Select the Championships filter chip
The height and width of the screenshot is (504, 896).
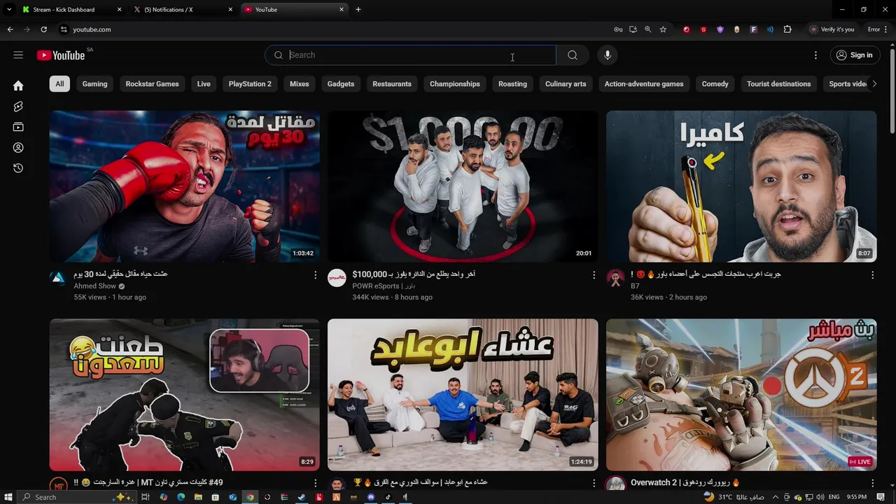[455, 84]
